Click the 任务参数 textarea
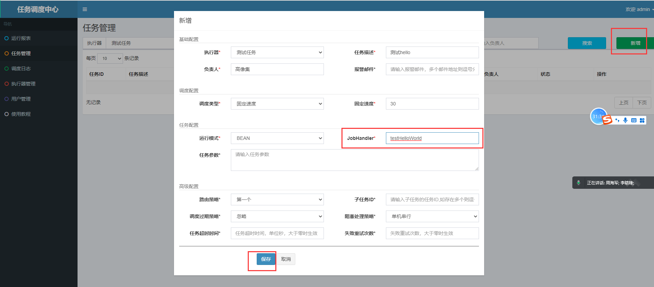 (355, 160)
